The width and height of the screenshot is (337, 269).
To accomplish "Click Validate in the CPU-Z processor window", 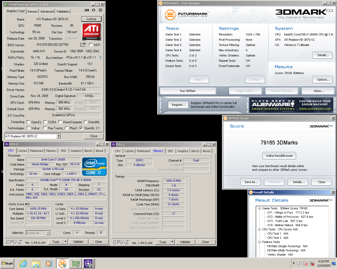I will 78,242.
